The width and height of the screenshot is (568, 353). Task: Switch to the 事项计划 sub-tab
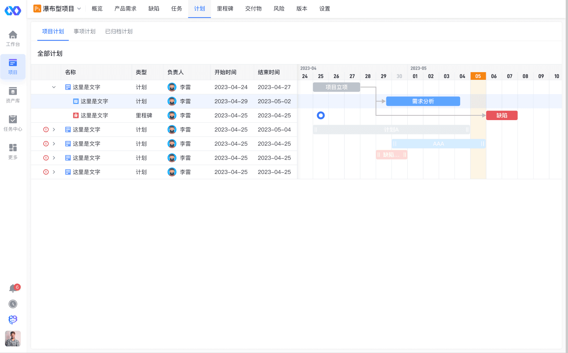pyautogui.click(x=84, y=31)
